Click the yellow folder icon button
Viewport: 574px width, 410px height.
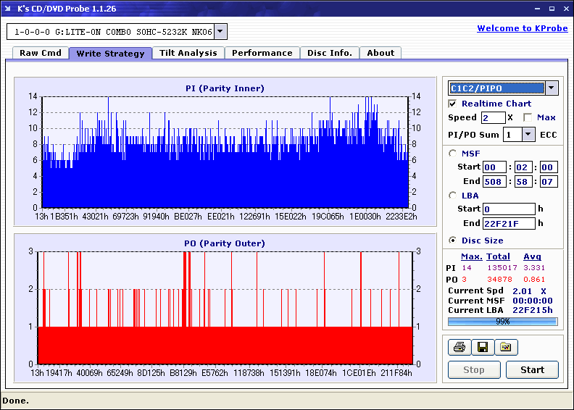(506, 348)
